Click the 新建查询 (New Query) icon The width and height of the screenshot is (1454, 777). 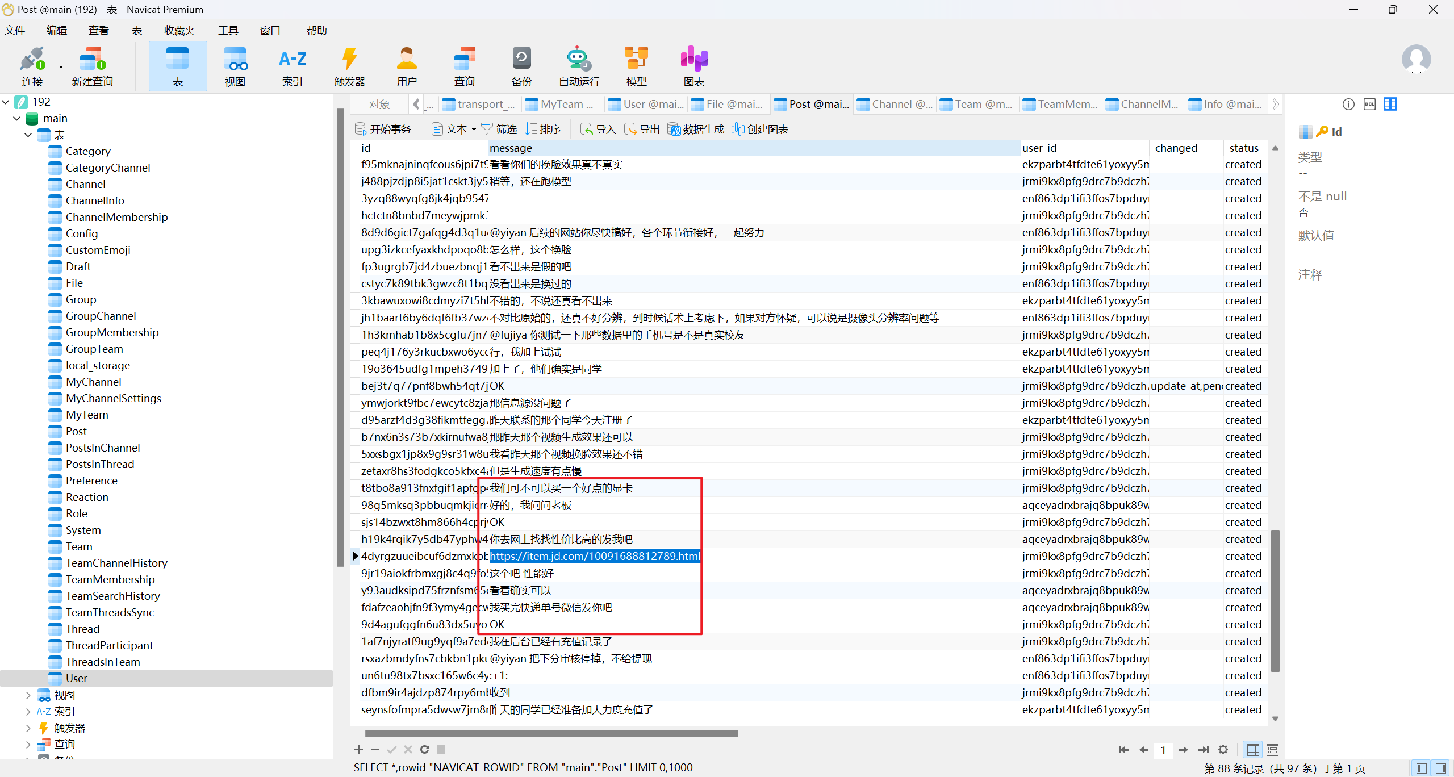pyautogui.click(x=92, y=60)
